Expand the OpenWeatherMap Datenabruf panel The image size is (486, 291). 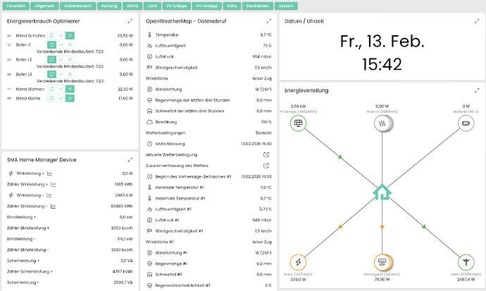[x=268, y=21]
